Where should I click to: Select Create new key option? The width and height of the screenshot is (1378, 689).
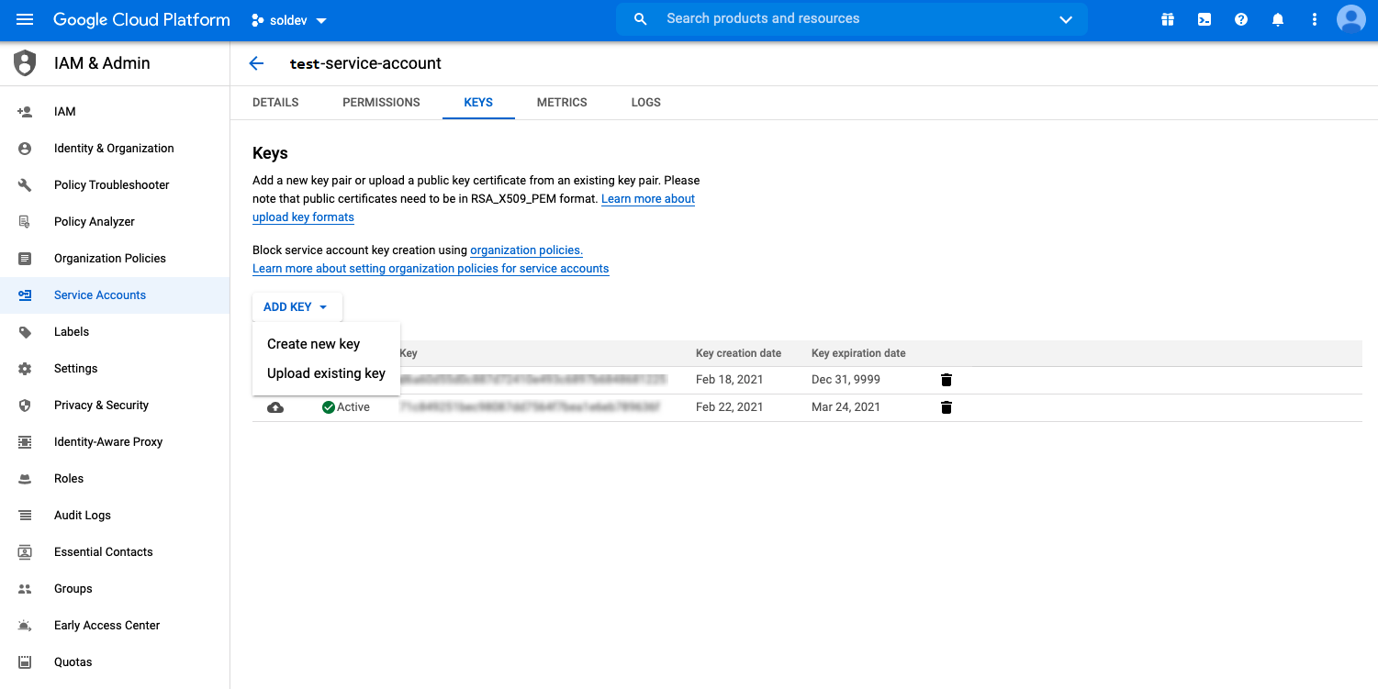(313, 344)
